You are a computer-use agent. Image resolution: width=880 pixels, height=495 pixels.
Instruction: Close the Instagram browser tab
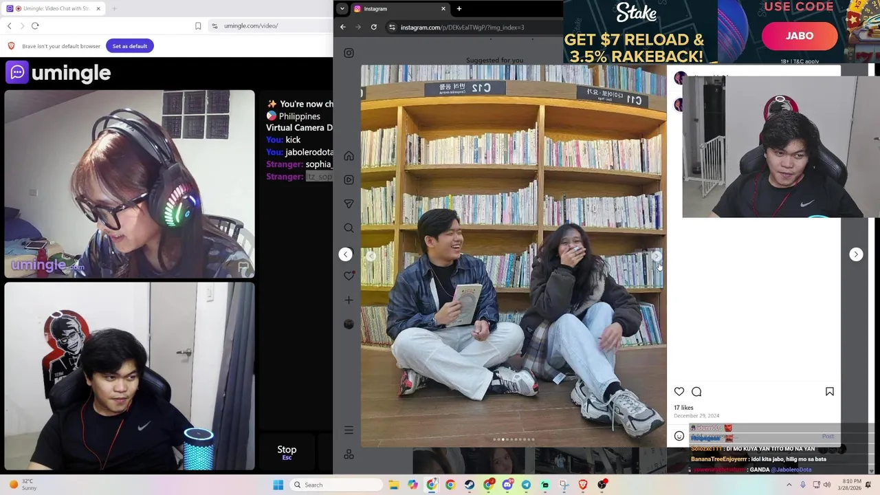point(443,8)
